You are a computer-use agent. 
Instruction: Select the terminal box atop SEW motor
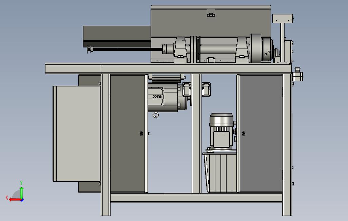pyautogui.click(x=167, y=78)
